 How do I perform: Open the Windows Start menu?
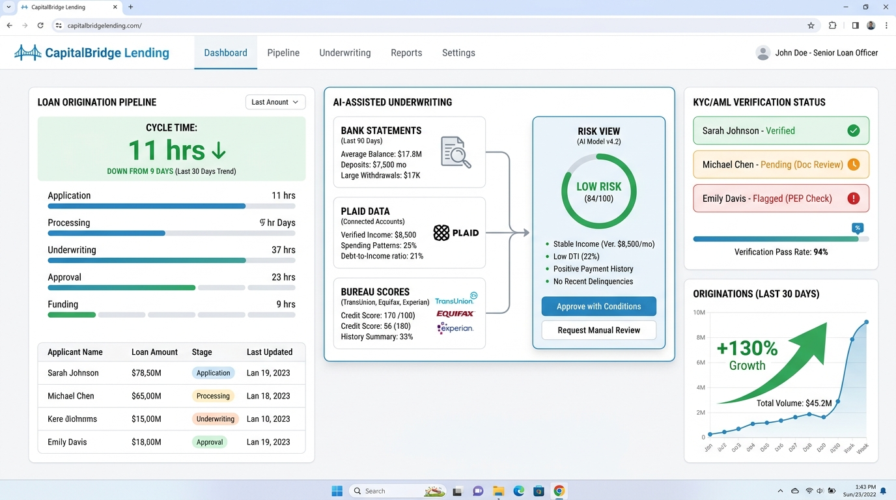tap(337, 491)
